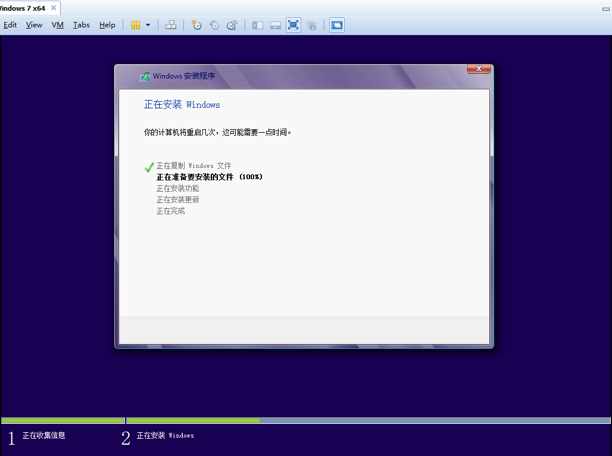Screen dimensions: 612x456
Task: Click '正在完成' step
Action: 171,211
